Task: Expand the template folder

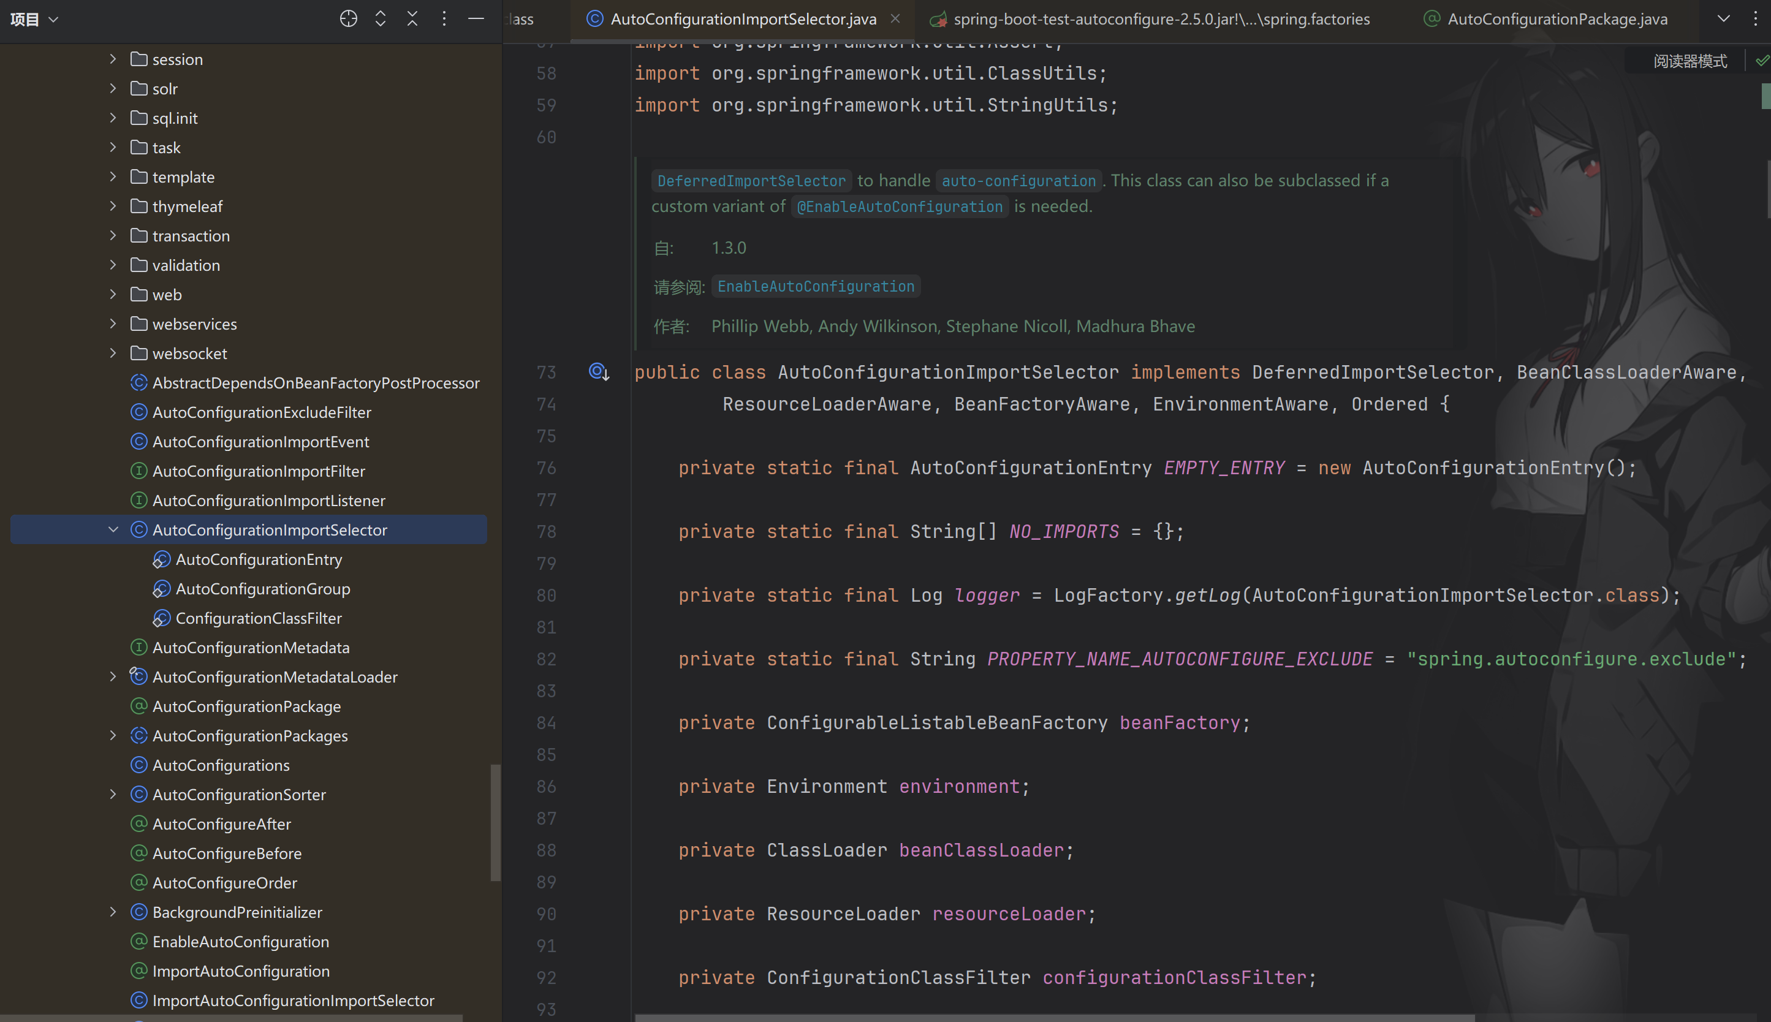Action: coord(113,177)
